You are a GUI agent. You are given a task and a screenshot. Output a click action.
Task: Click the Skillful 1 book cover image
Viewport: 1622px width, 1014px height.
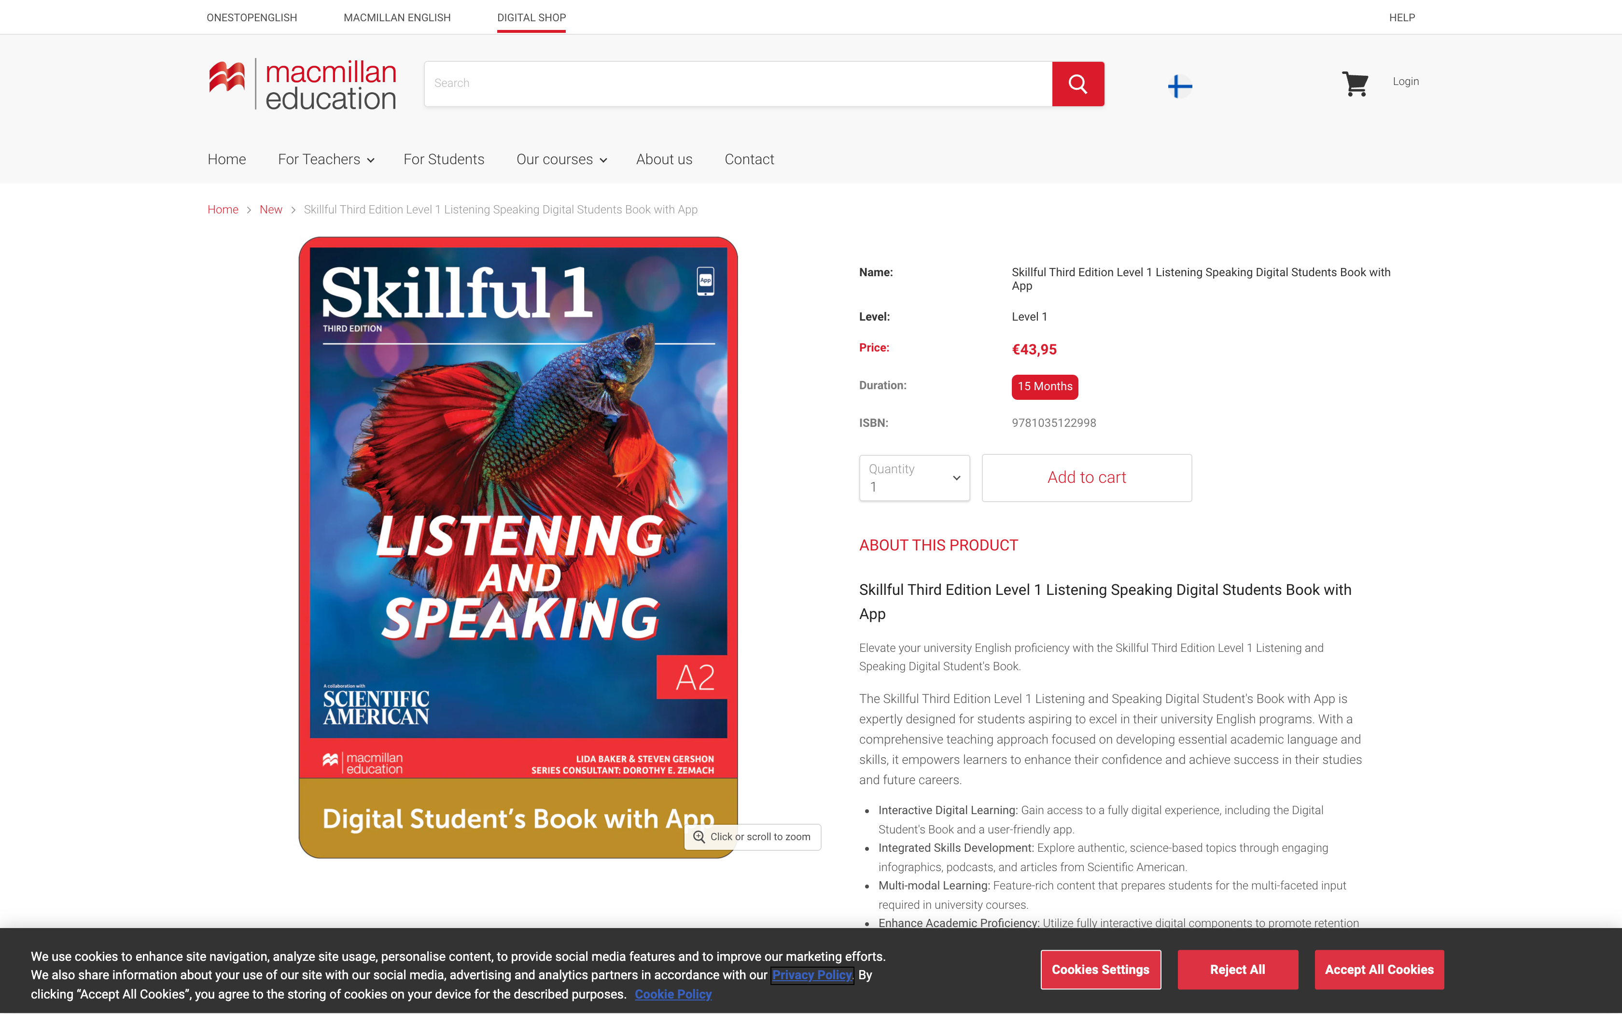coord(518,547)
